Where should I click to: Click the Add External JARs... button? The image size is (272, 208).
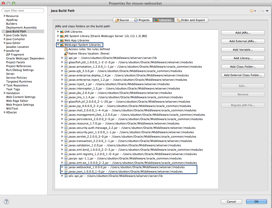pyautogui.click(x=243, y=41)
